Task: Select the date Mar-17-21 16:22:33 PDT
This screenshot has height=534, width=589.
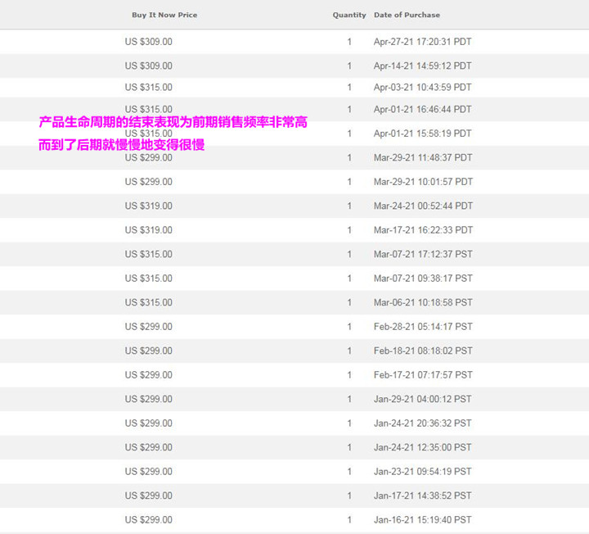Action: 423,230
